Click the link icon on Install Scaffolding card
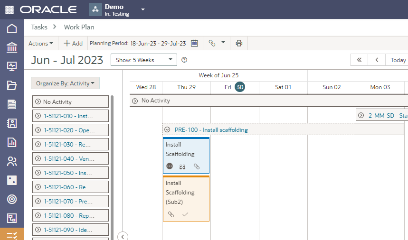 (197, 166)
